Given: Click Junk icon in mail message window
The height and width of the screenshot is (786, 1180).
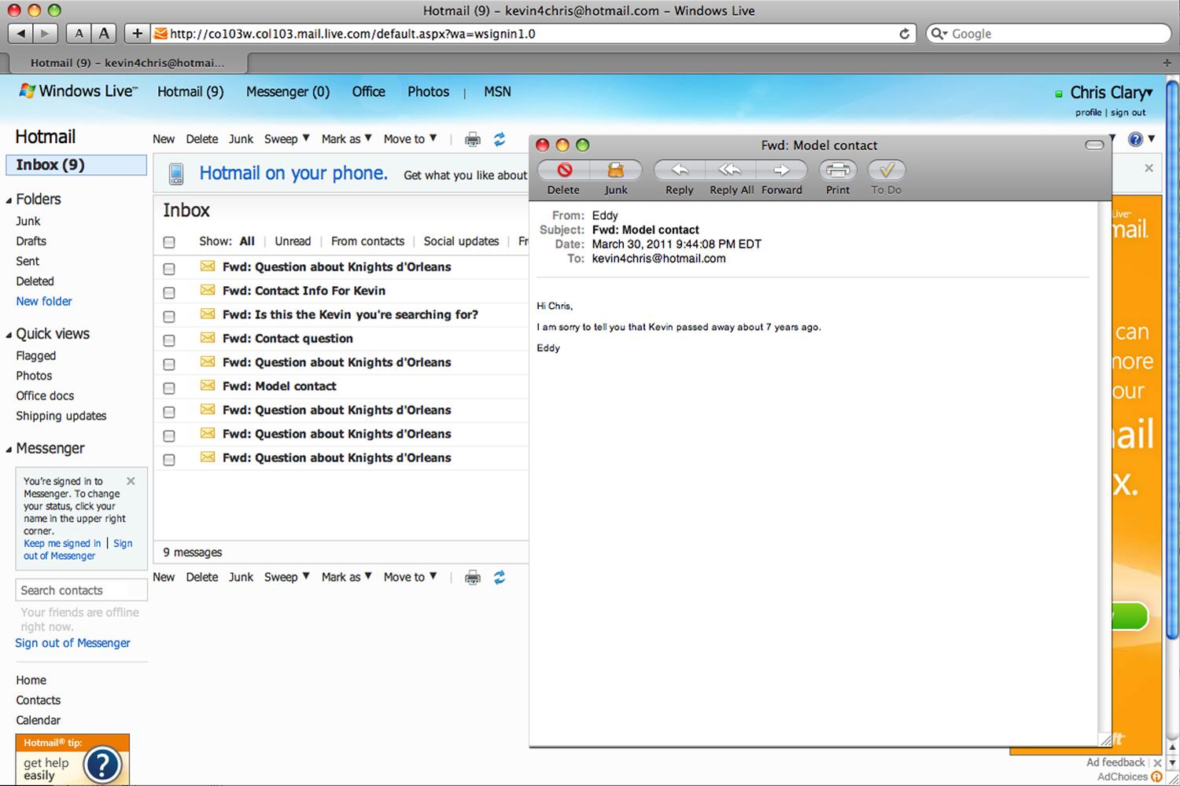Looking at the screenshot, I should pyautogui.click(x=615, y=171).
